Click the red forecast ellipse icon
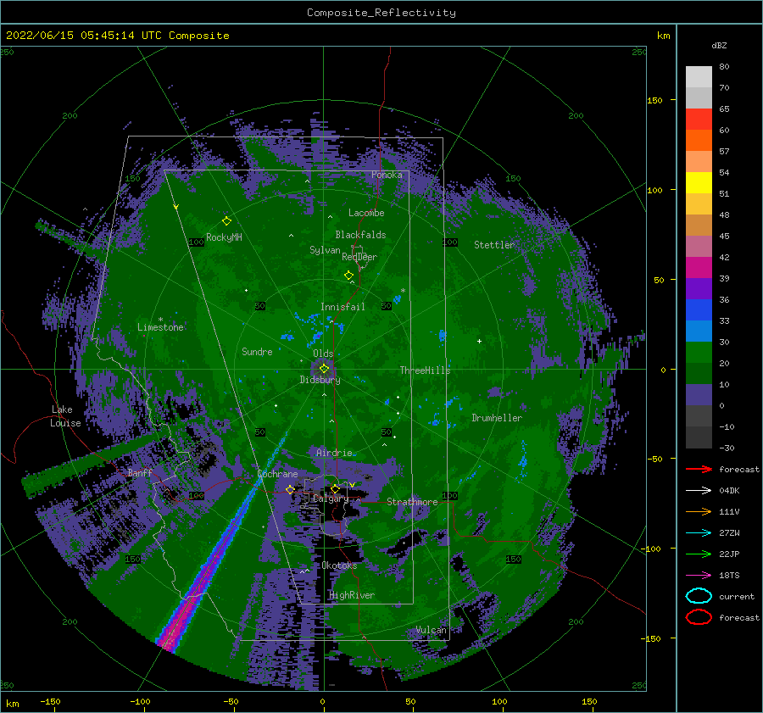The height and width of the screenshot is (713, 763). pos(699,617)
